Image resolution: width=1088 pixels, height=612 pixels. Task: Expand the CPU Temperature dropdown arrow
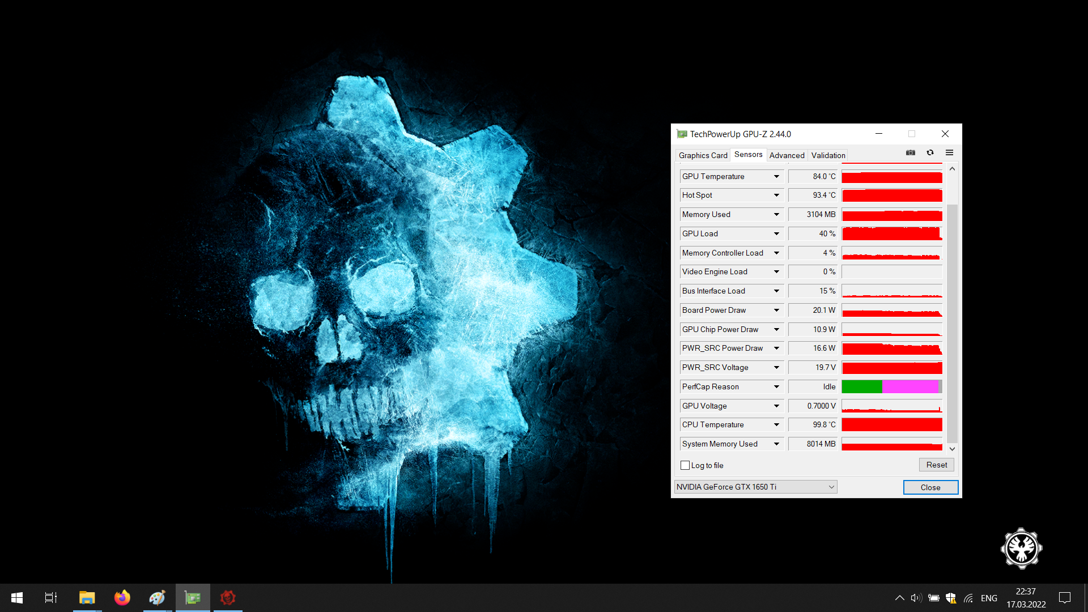(x=776, y=425)
